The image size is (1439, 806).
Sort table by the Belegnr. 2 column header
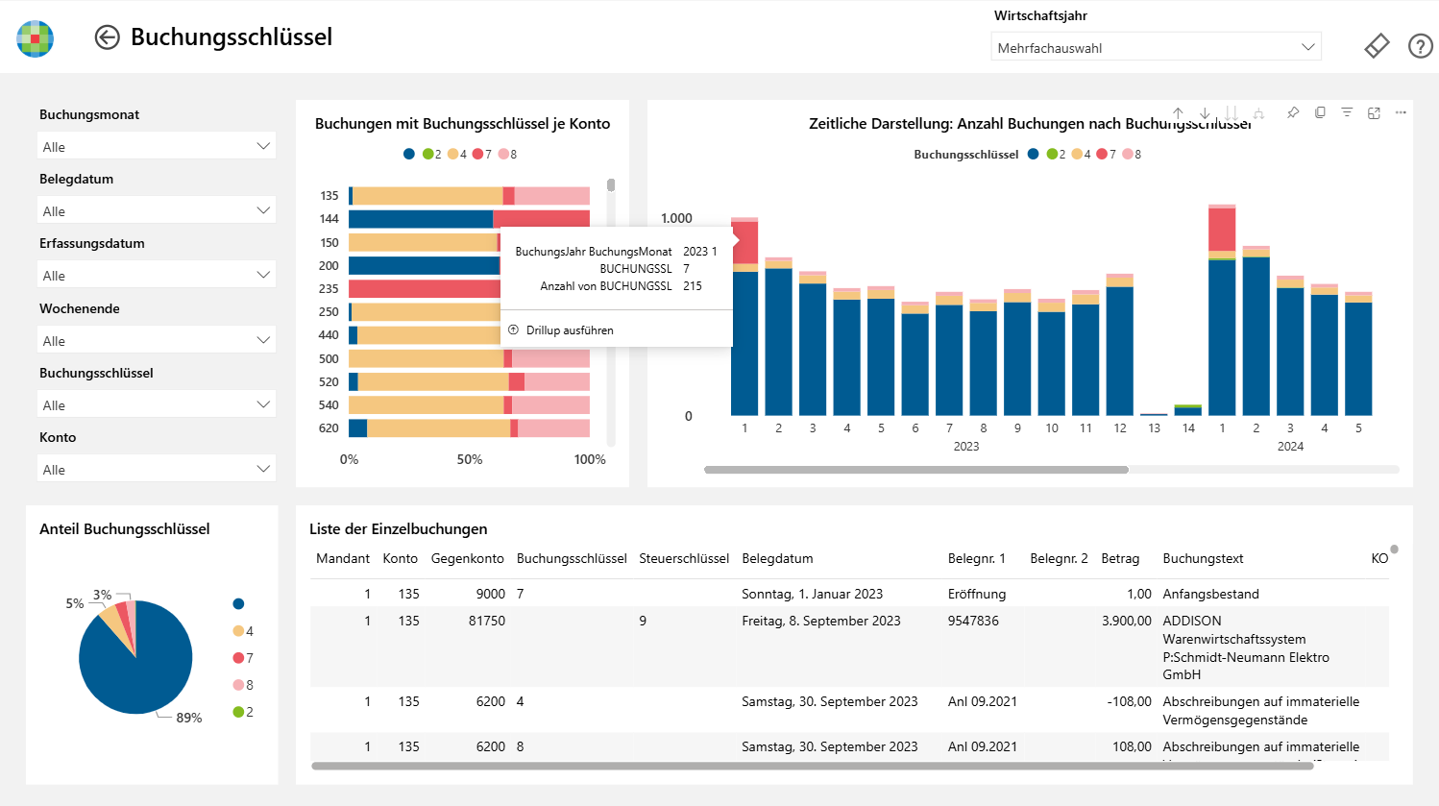(1059, 558)
